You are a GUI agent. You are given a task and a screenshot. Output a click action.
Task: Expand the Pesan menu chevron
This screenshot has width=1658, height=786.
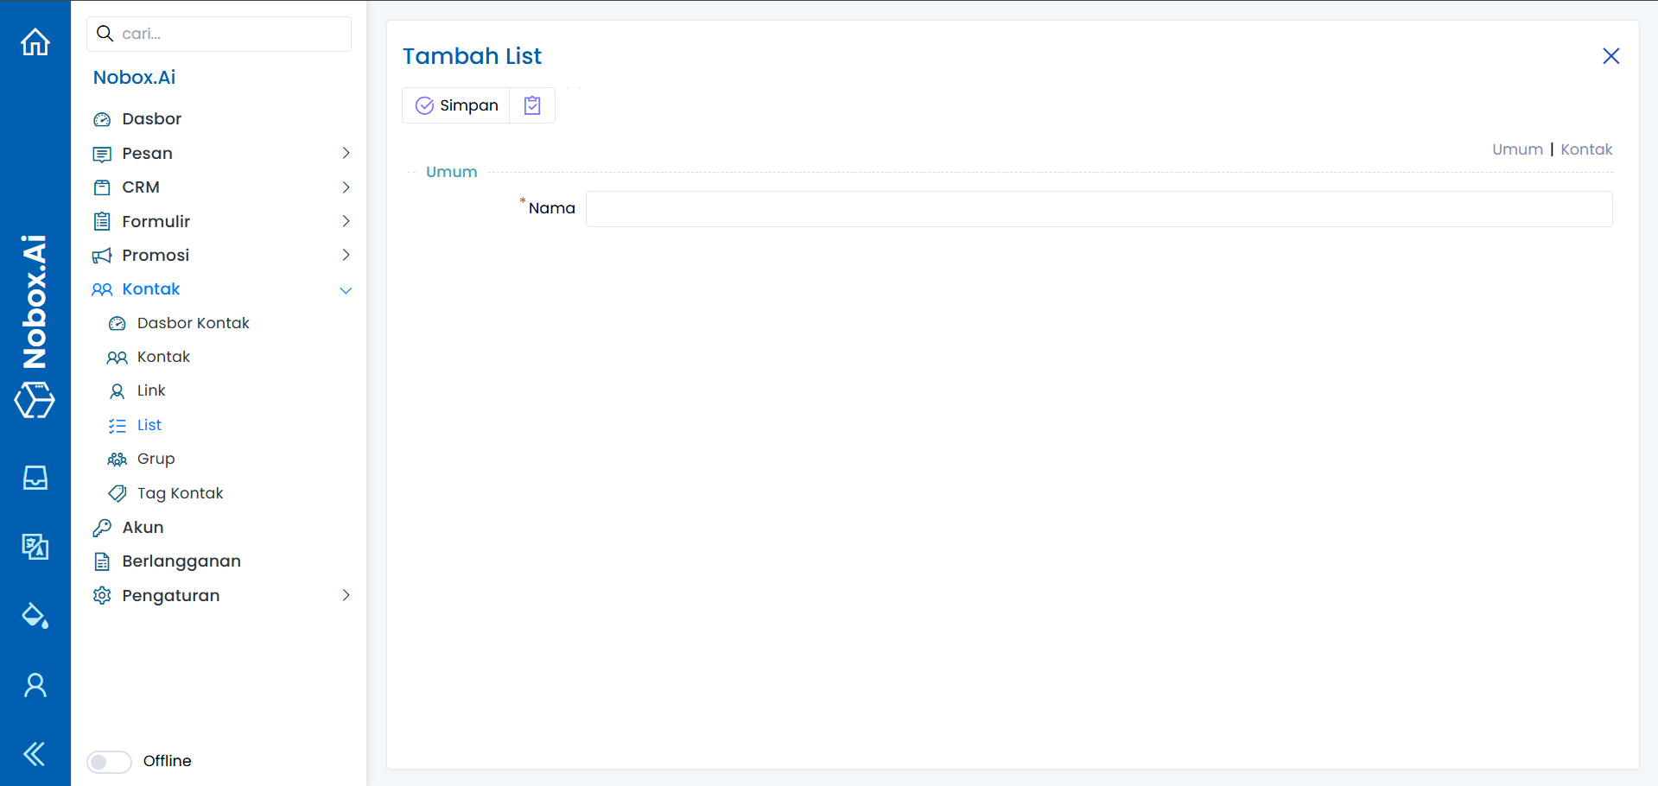(x=346, y=153)
